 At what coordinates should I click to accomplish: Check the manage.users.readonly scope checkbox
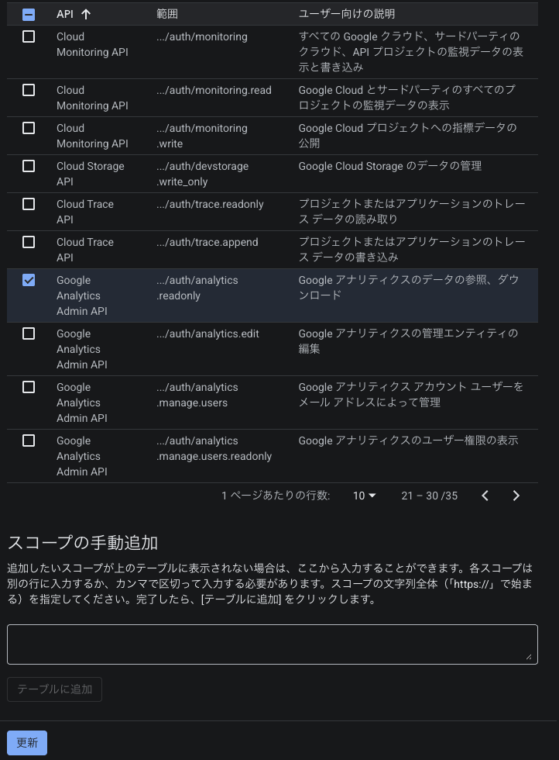pyautogui.click(x=29, y=440)
